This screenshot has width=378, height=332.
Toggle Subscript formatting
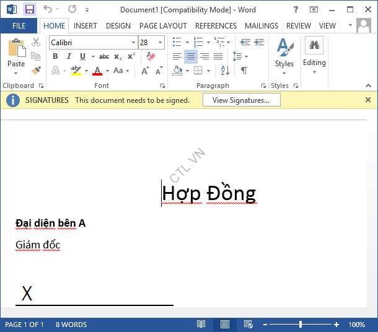[x=118, y=56]
